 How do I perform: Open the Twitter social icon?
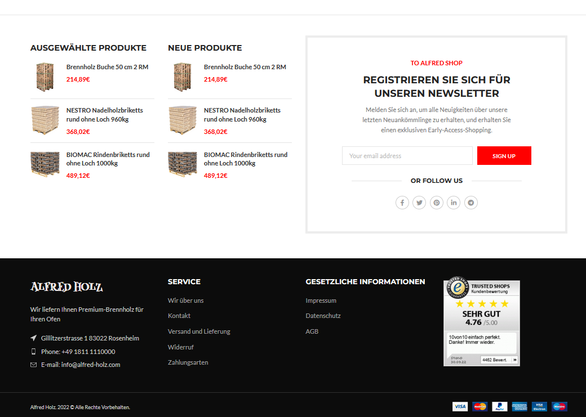(x=419, y=203)
